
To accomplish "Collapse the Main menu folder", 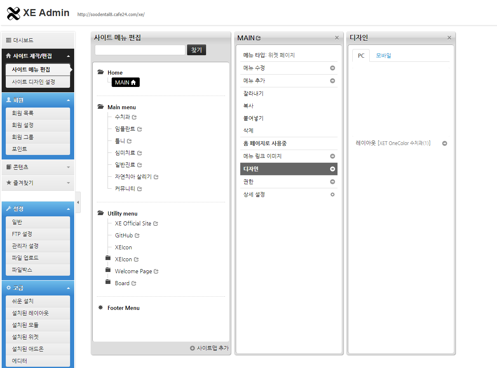I will (101, 107).
